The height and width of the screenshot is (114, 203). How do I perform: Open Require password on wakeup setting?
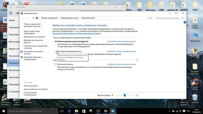click(x=32, y=32)
